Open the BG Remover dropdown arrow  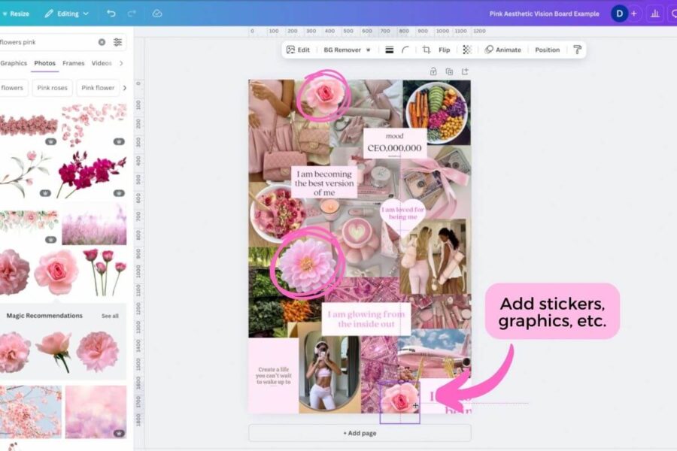click(368, 50)
